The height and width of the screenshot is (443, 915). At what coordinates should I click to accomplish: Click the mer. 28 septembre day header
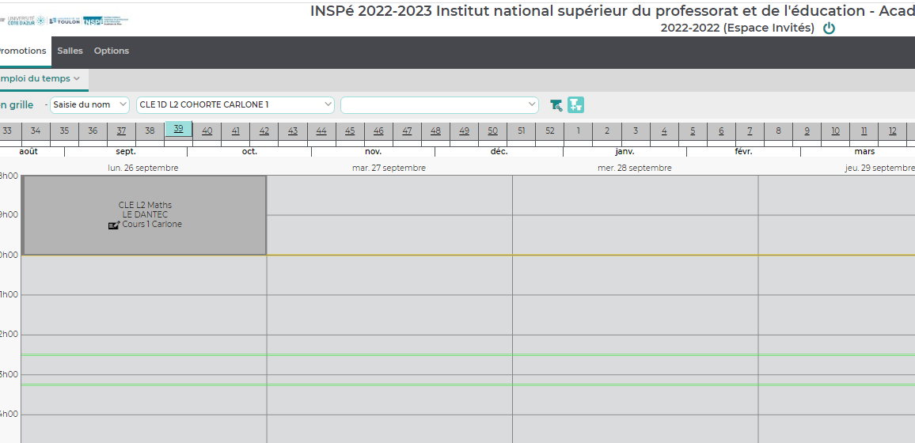pyautogui.click(x=635, y=168)
